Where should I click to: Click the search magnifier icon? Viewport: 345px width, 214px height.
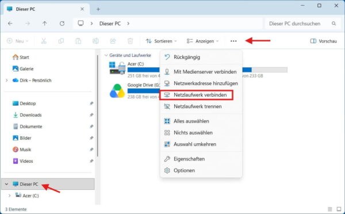[333, 24]
